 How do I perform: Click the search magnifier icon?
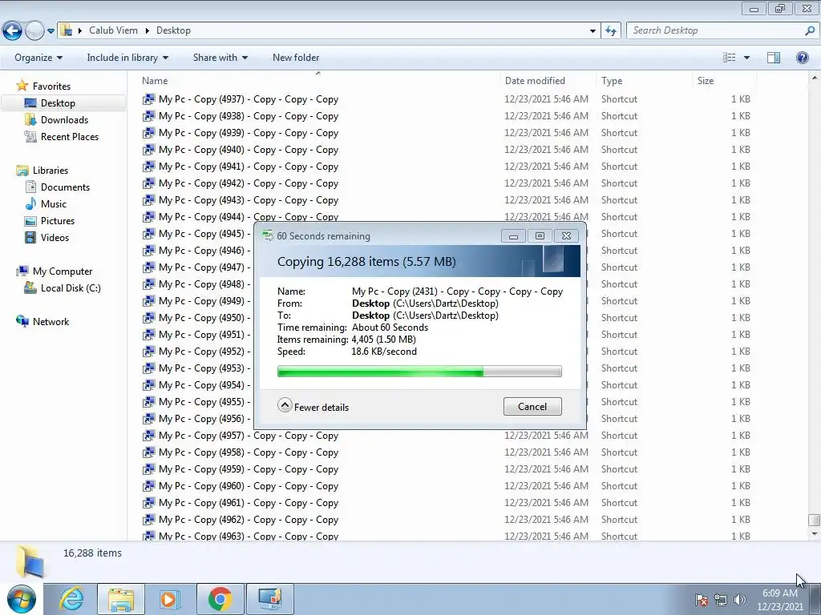click(x=810, y=30)
